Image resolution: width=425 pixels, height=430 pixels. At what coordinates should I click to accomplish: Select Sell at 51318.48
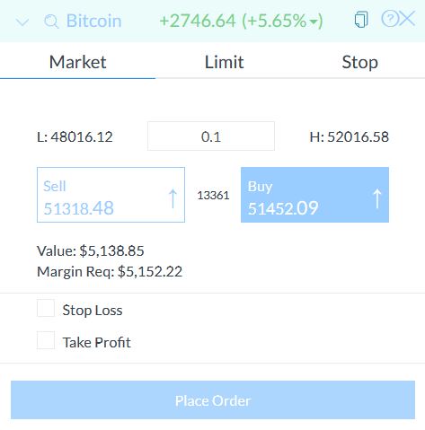111,195
